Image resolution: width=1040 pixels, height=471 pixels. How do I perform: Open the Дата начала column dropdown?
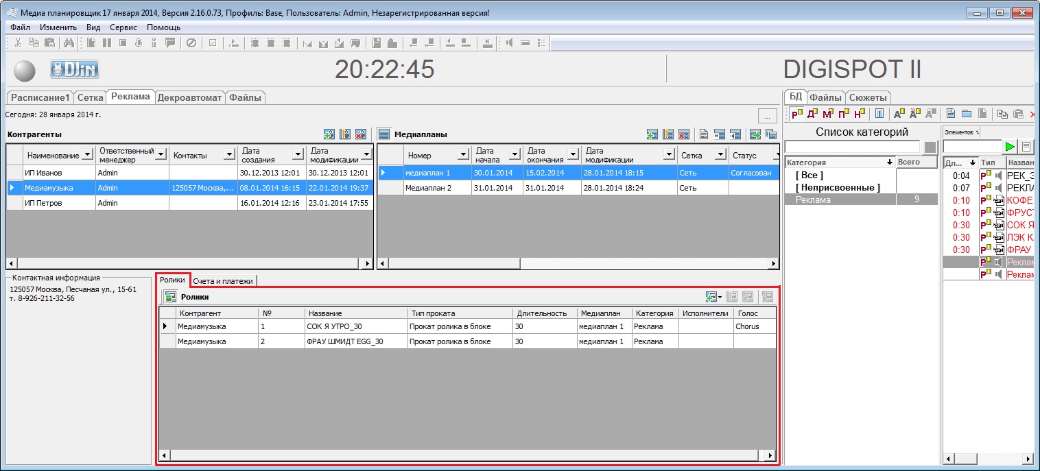[514, 155]
